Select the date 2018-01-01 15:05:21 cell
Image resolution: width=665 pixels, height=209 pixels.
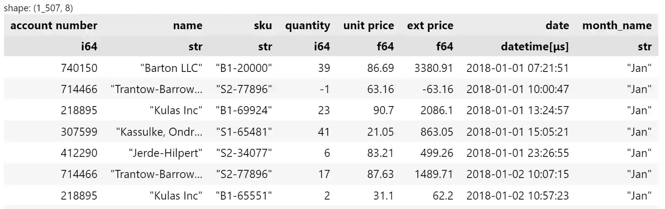point(517,132)
